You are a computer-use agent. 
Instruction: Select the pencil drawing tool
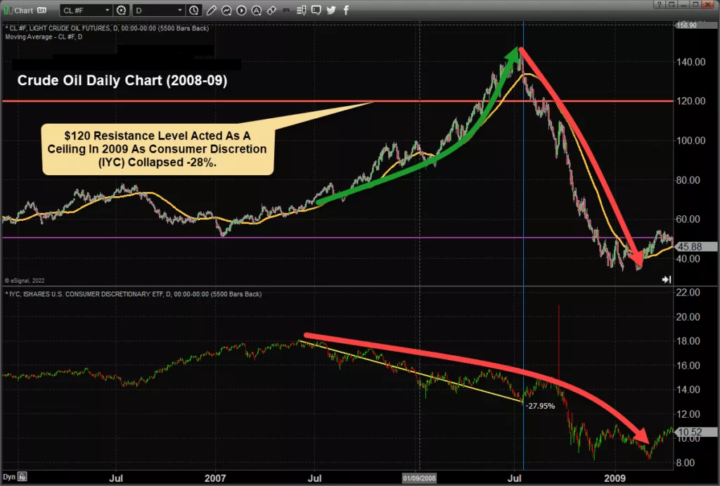211,10
